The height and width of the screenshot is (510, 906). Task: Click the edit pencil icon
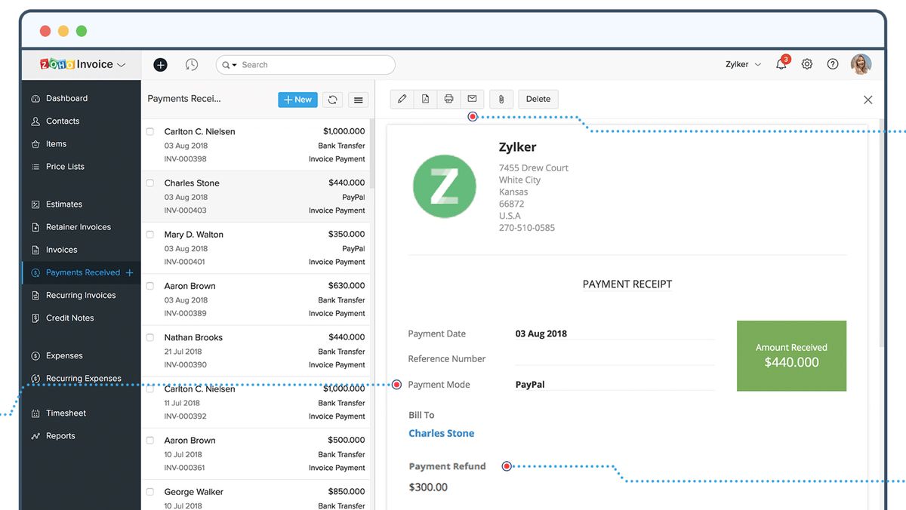coord(402,99)
